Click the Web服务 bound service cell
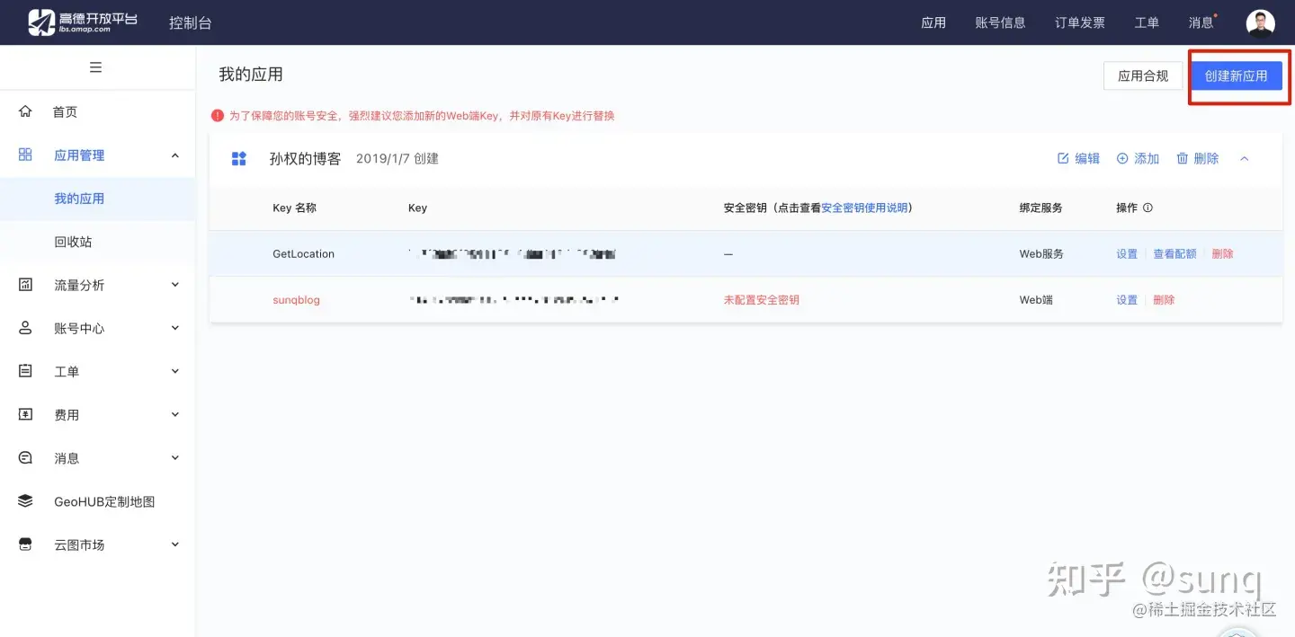Screen dimensions: 1295x637 click(1041, 254)
